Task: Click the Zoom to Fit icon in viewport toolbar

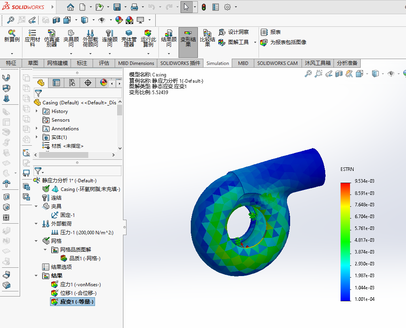Action: coord(308,74)
